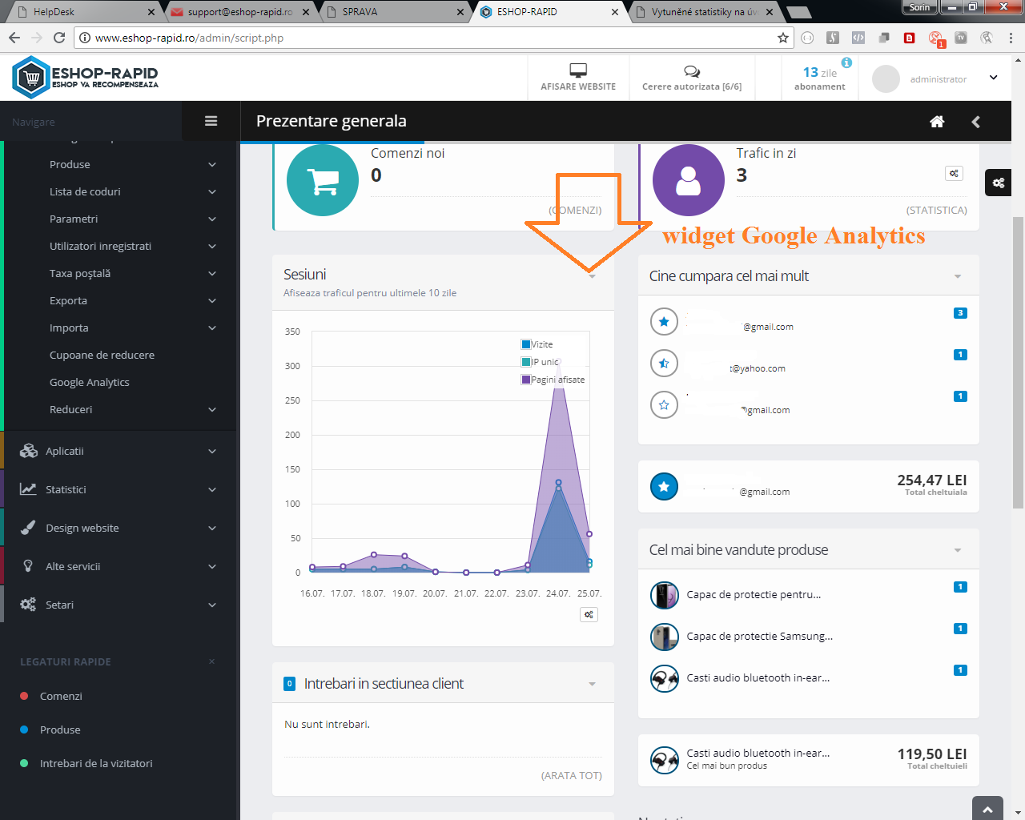
Task: Open Chrome menu three dots
Action: coord(1011,38)
